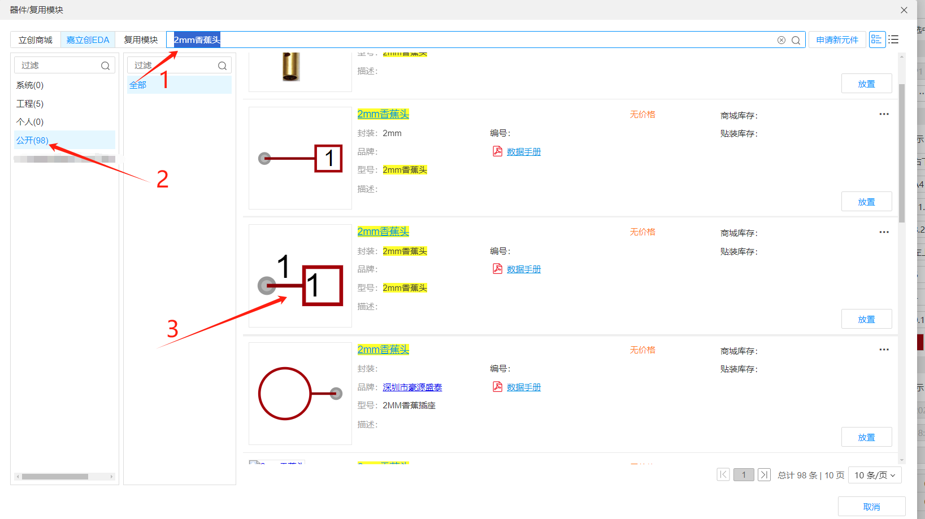925x519 pixels.
Task: Switch to the 复用模块 tab
Action: point(141,40)
